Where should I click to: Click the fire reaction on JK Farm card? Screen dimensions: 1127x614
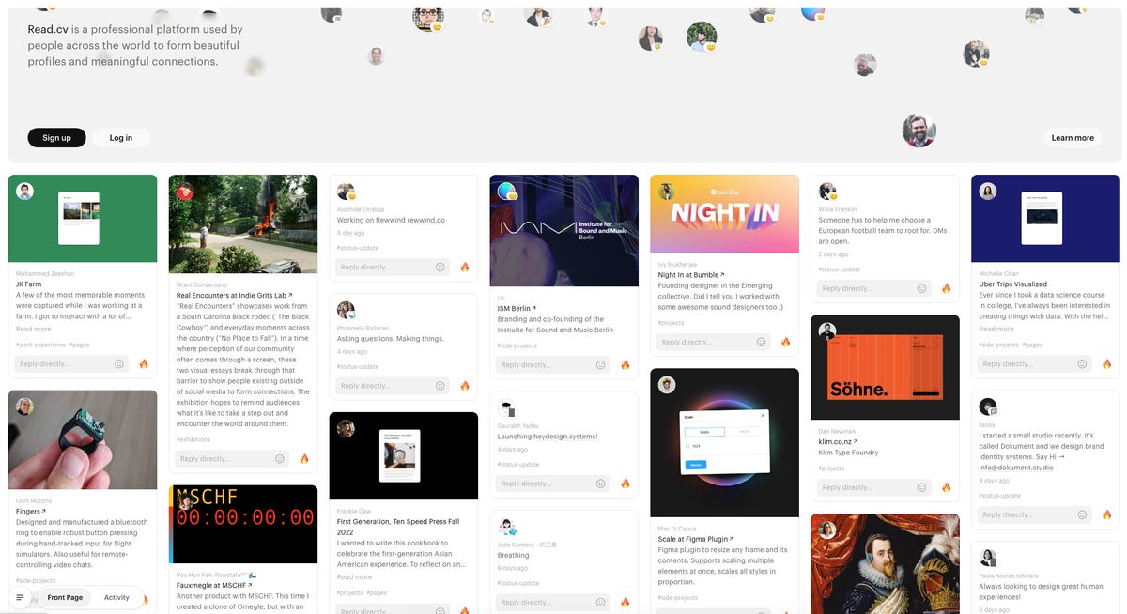pos(144,363)
